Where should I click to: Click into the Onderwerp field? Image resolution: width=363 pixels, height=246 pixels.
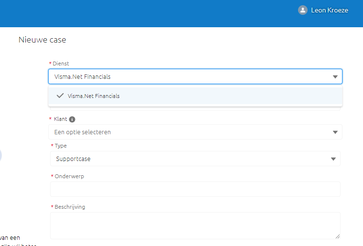195,189
